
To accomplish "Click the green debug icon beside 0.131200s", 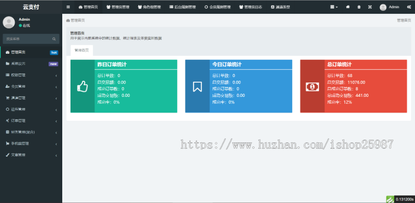I will tap(390, 199).
